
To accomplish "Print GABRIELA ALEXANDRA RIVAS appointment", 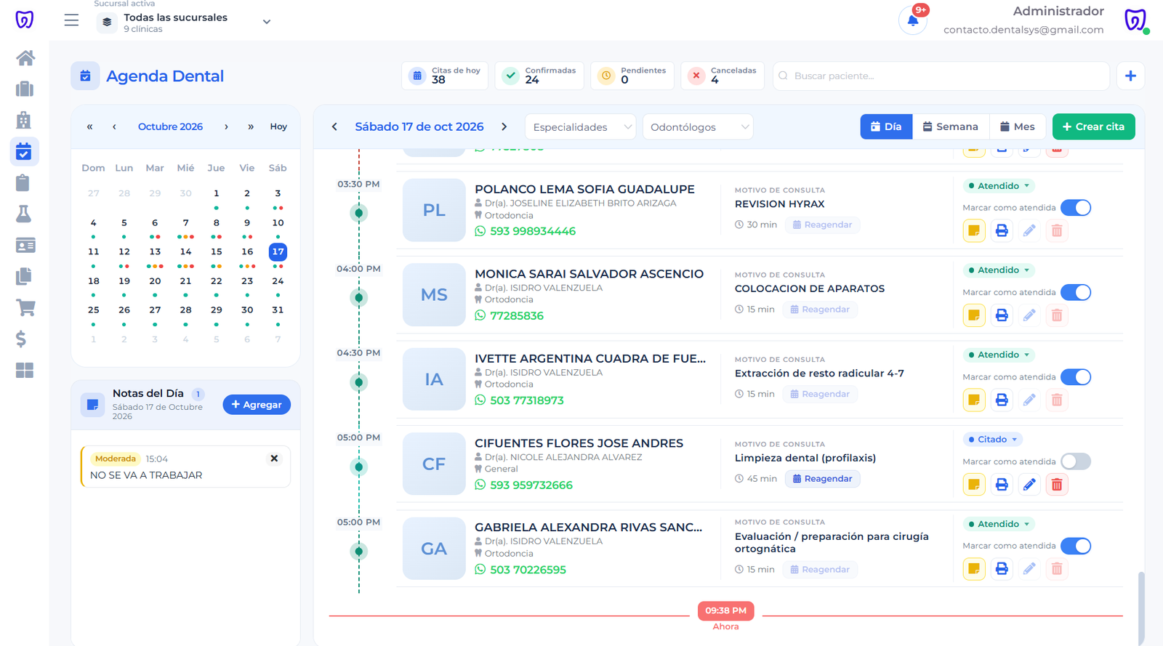I will [1002, 569].
